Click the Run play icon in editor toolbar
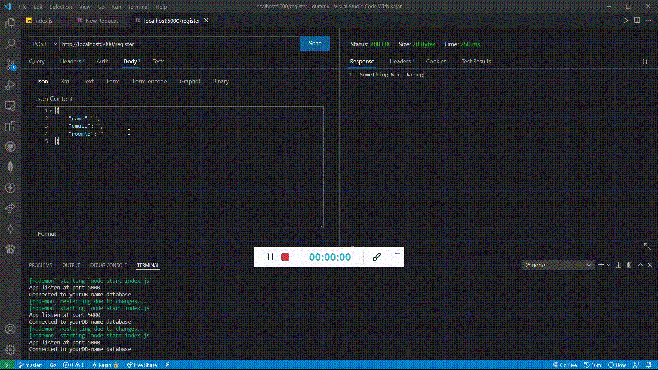The width and height of the screenshot is (658, 370). click(625, 21)
